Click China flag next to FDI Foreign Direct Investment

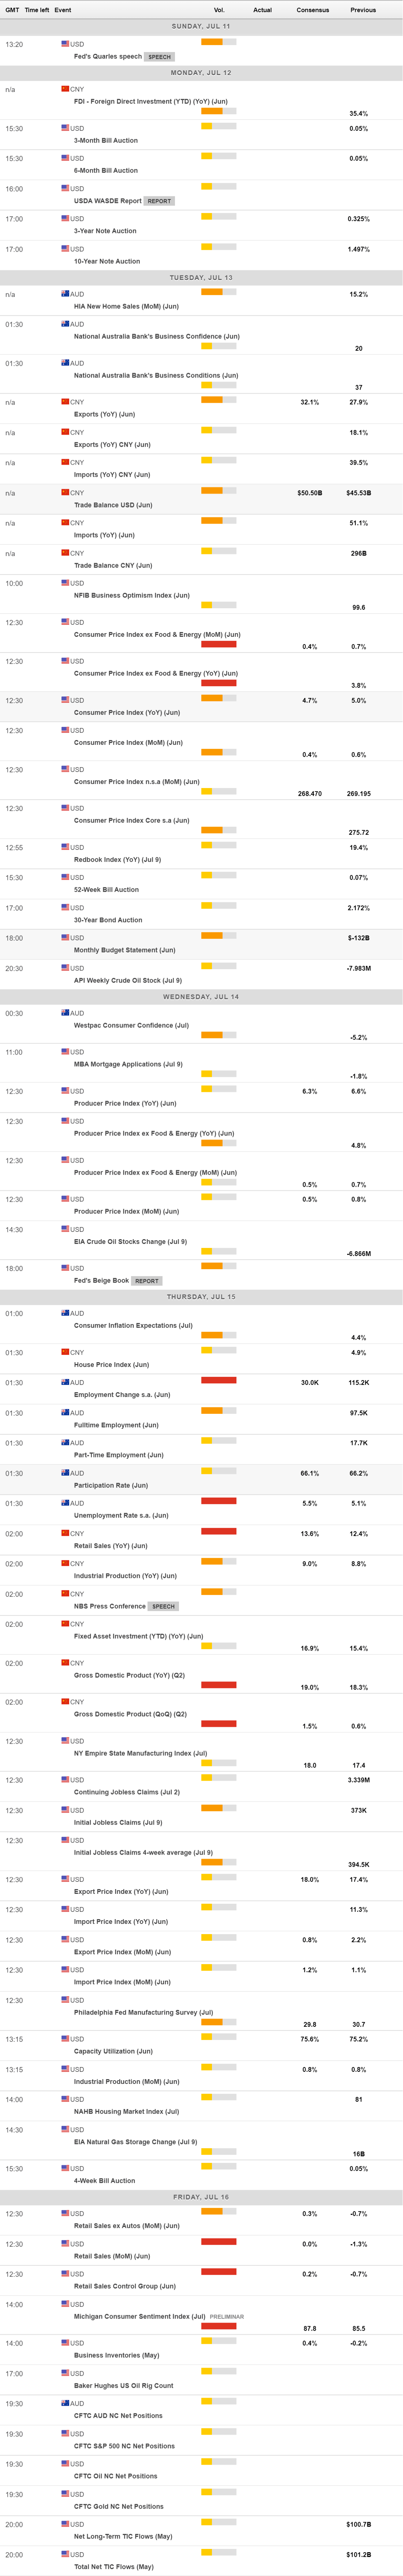pos(65,89)
